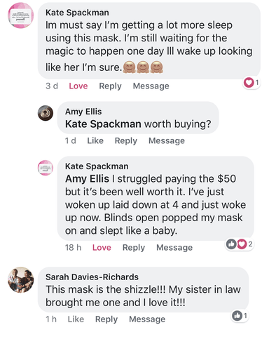Image resolution: width=269 pixels, height=337 pixels.
Task: Open the Sarah Davies-Richards name link
Action: (x=92, y=277)
